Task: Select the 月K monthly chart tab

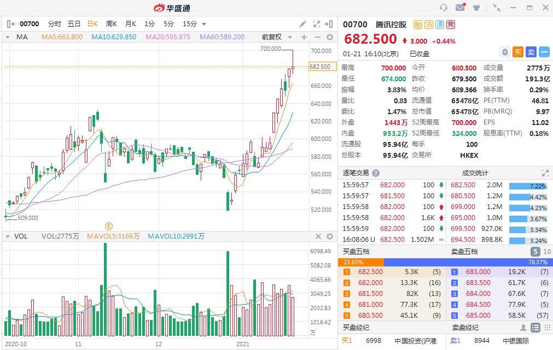Action: point(131,24)
